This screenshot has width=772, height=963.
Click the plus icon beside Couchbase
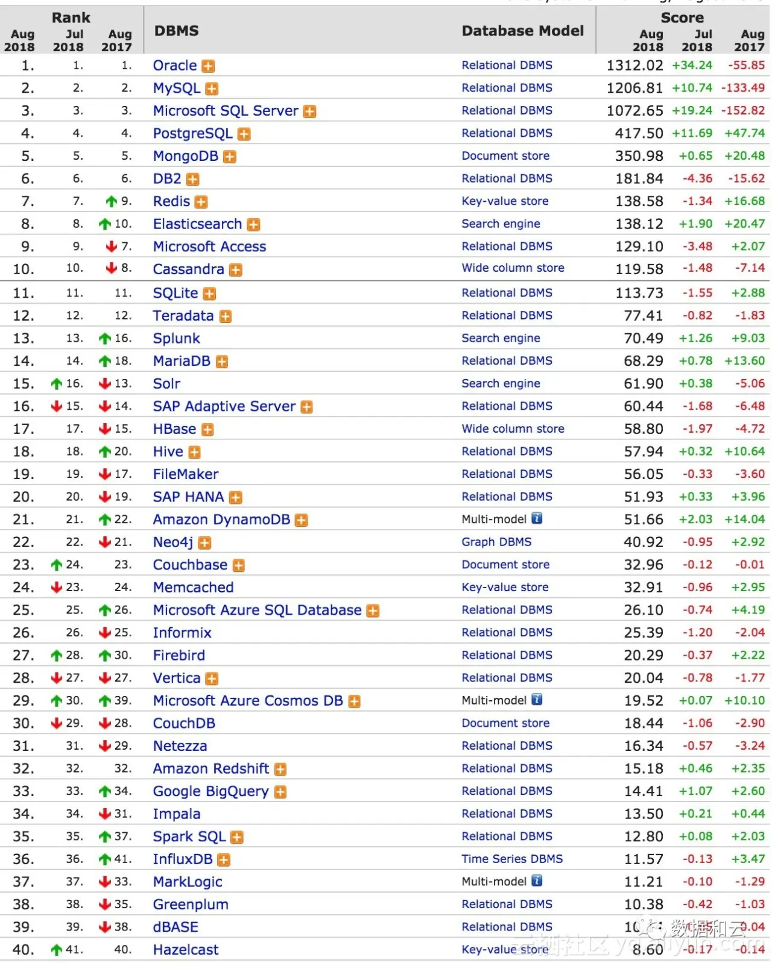[239, 566]
